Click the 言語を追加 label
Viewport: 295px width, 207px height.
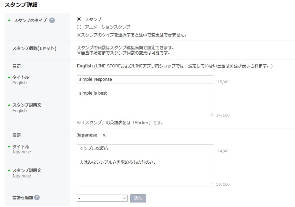click(23, 197)
